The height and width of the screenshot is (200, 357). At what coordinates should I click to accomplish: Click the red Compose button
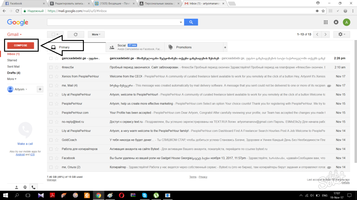coord(21,45)
